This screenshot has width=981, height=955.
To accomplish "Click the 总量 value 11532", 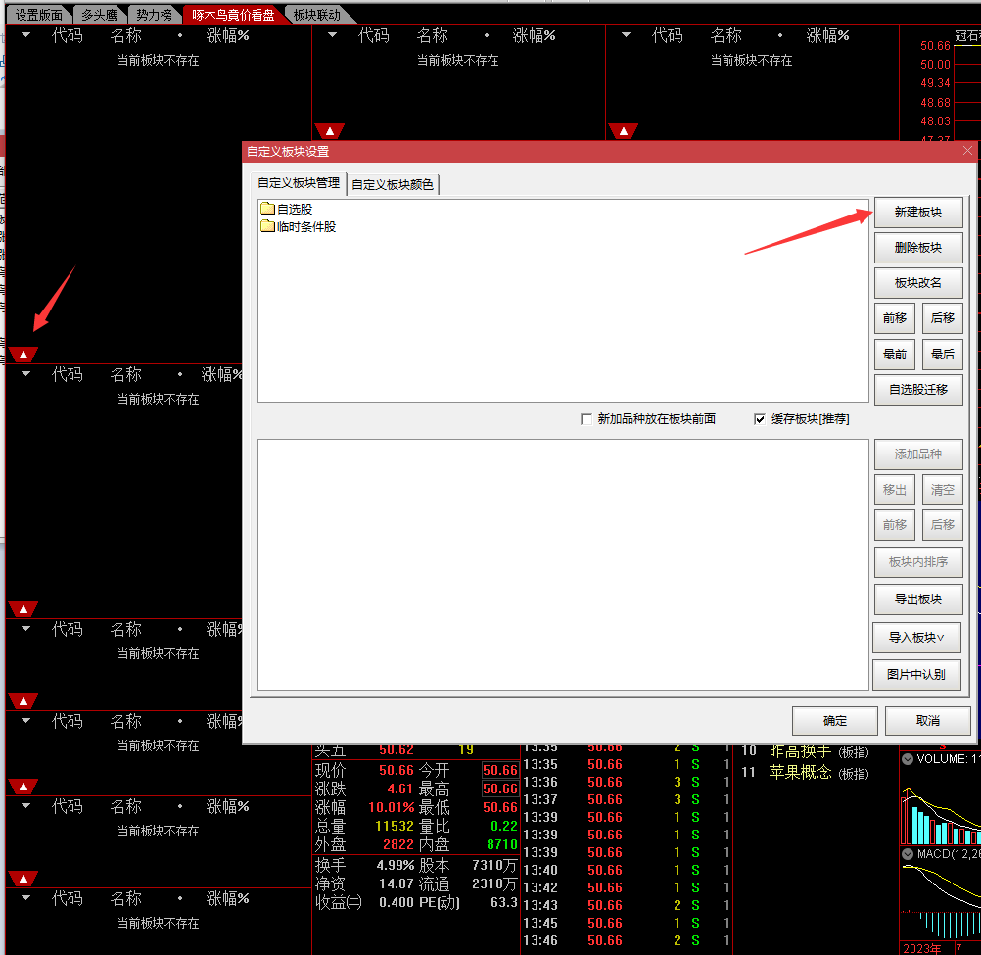I will (x=395, y=826).
